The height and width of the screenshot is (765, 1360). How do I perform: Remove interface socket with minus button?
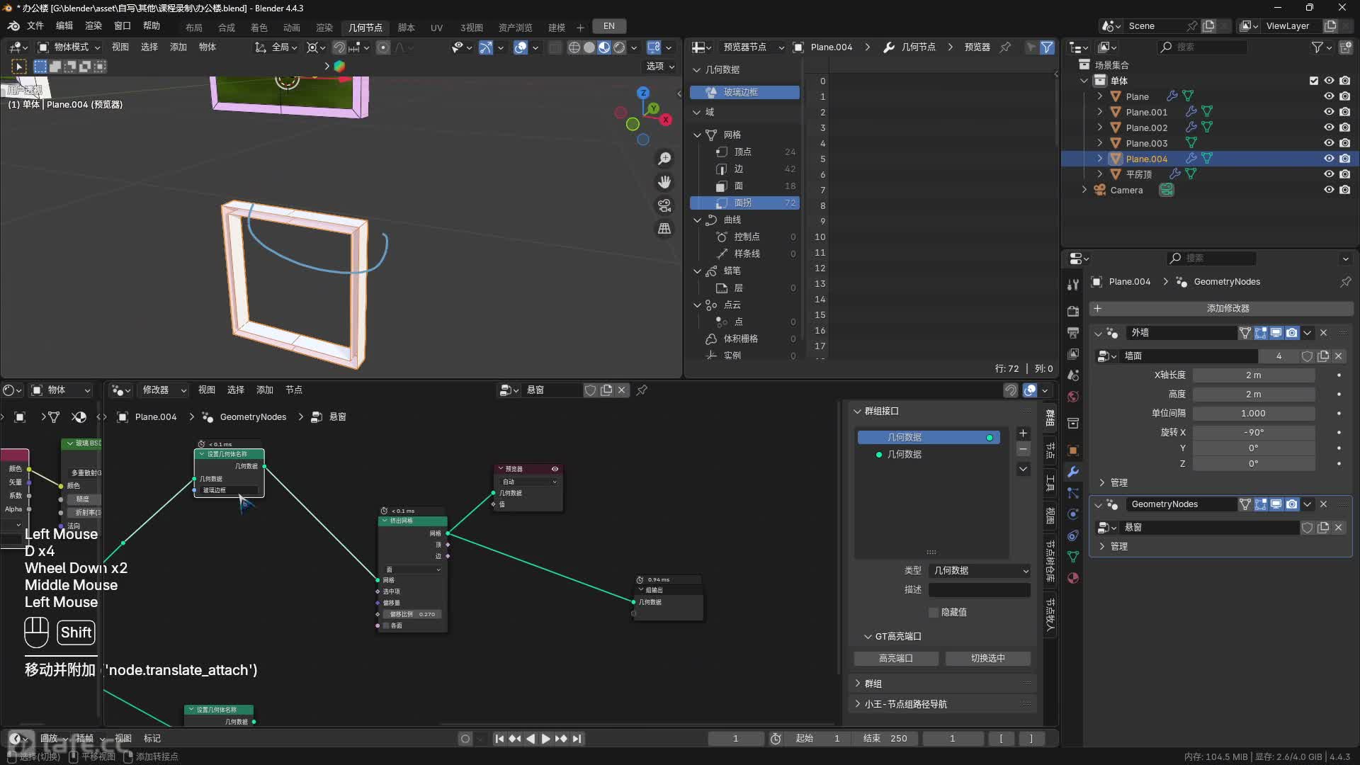pos(1023,449)
